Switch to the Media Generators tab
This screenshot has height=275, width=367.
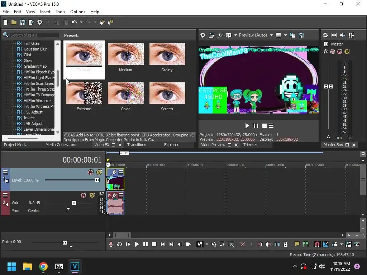click(61, 145)
